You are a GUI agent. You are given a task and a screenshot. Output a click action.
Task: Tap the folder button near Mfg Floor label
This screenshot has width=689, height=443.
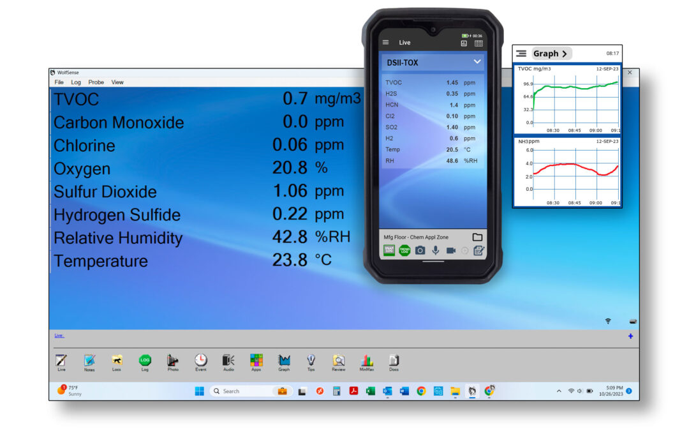(477, 237)
